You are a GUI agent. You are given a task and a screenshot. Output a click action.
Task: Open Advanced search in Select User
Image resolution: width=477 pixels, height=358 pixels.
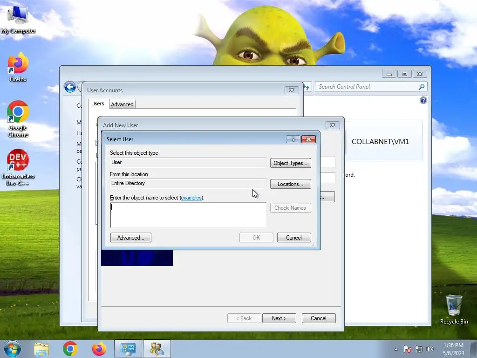[x=131, y=237]
